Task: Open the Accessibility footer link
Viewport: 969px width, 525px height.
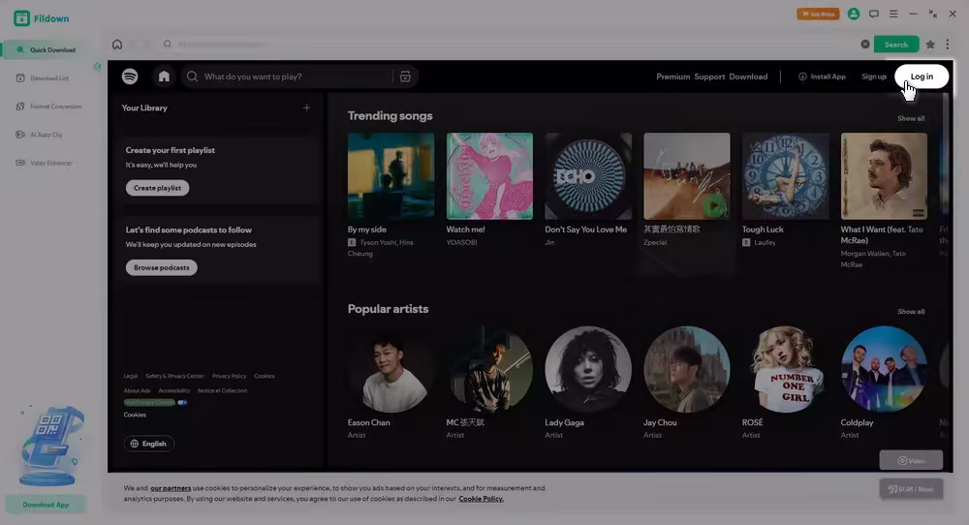Action: click(174, 391)
